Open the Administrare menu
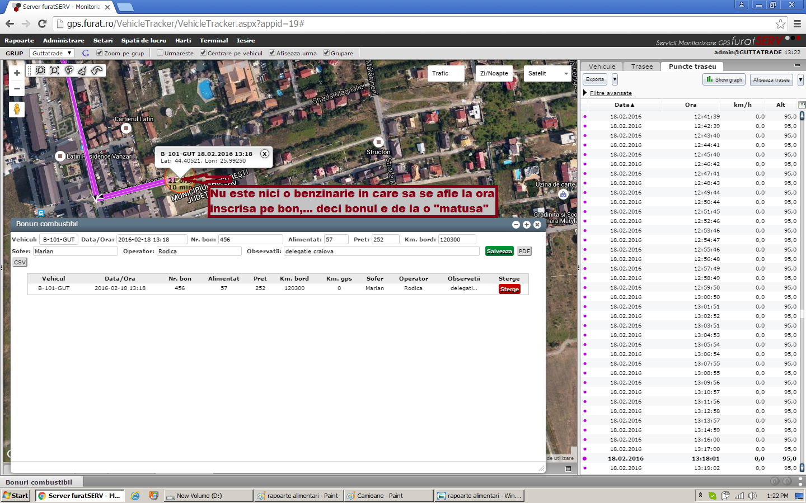The width and height of the screenshot is (806, 503). 64,40
